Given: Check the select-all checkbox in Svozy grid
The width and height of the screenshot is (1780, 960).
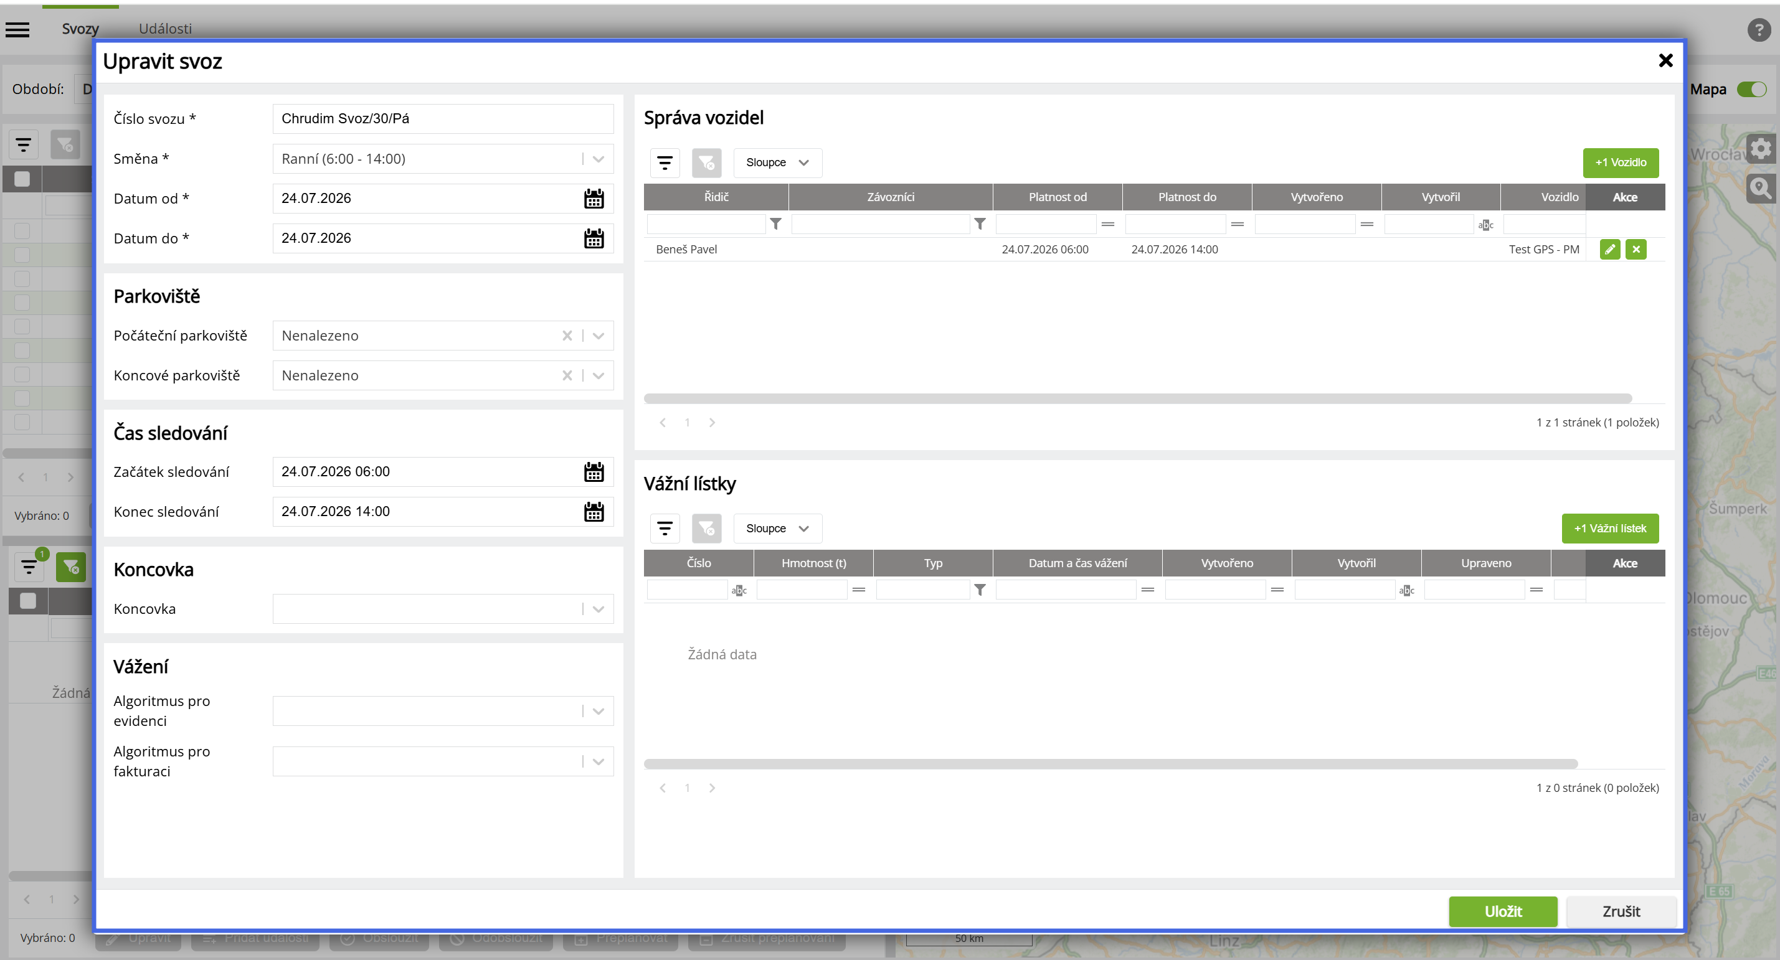Looking at the screenshot, I should 22,179.
